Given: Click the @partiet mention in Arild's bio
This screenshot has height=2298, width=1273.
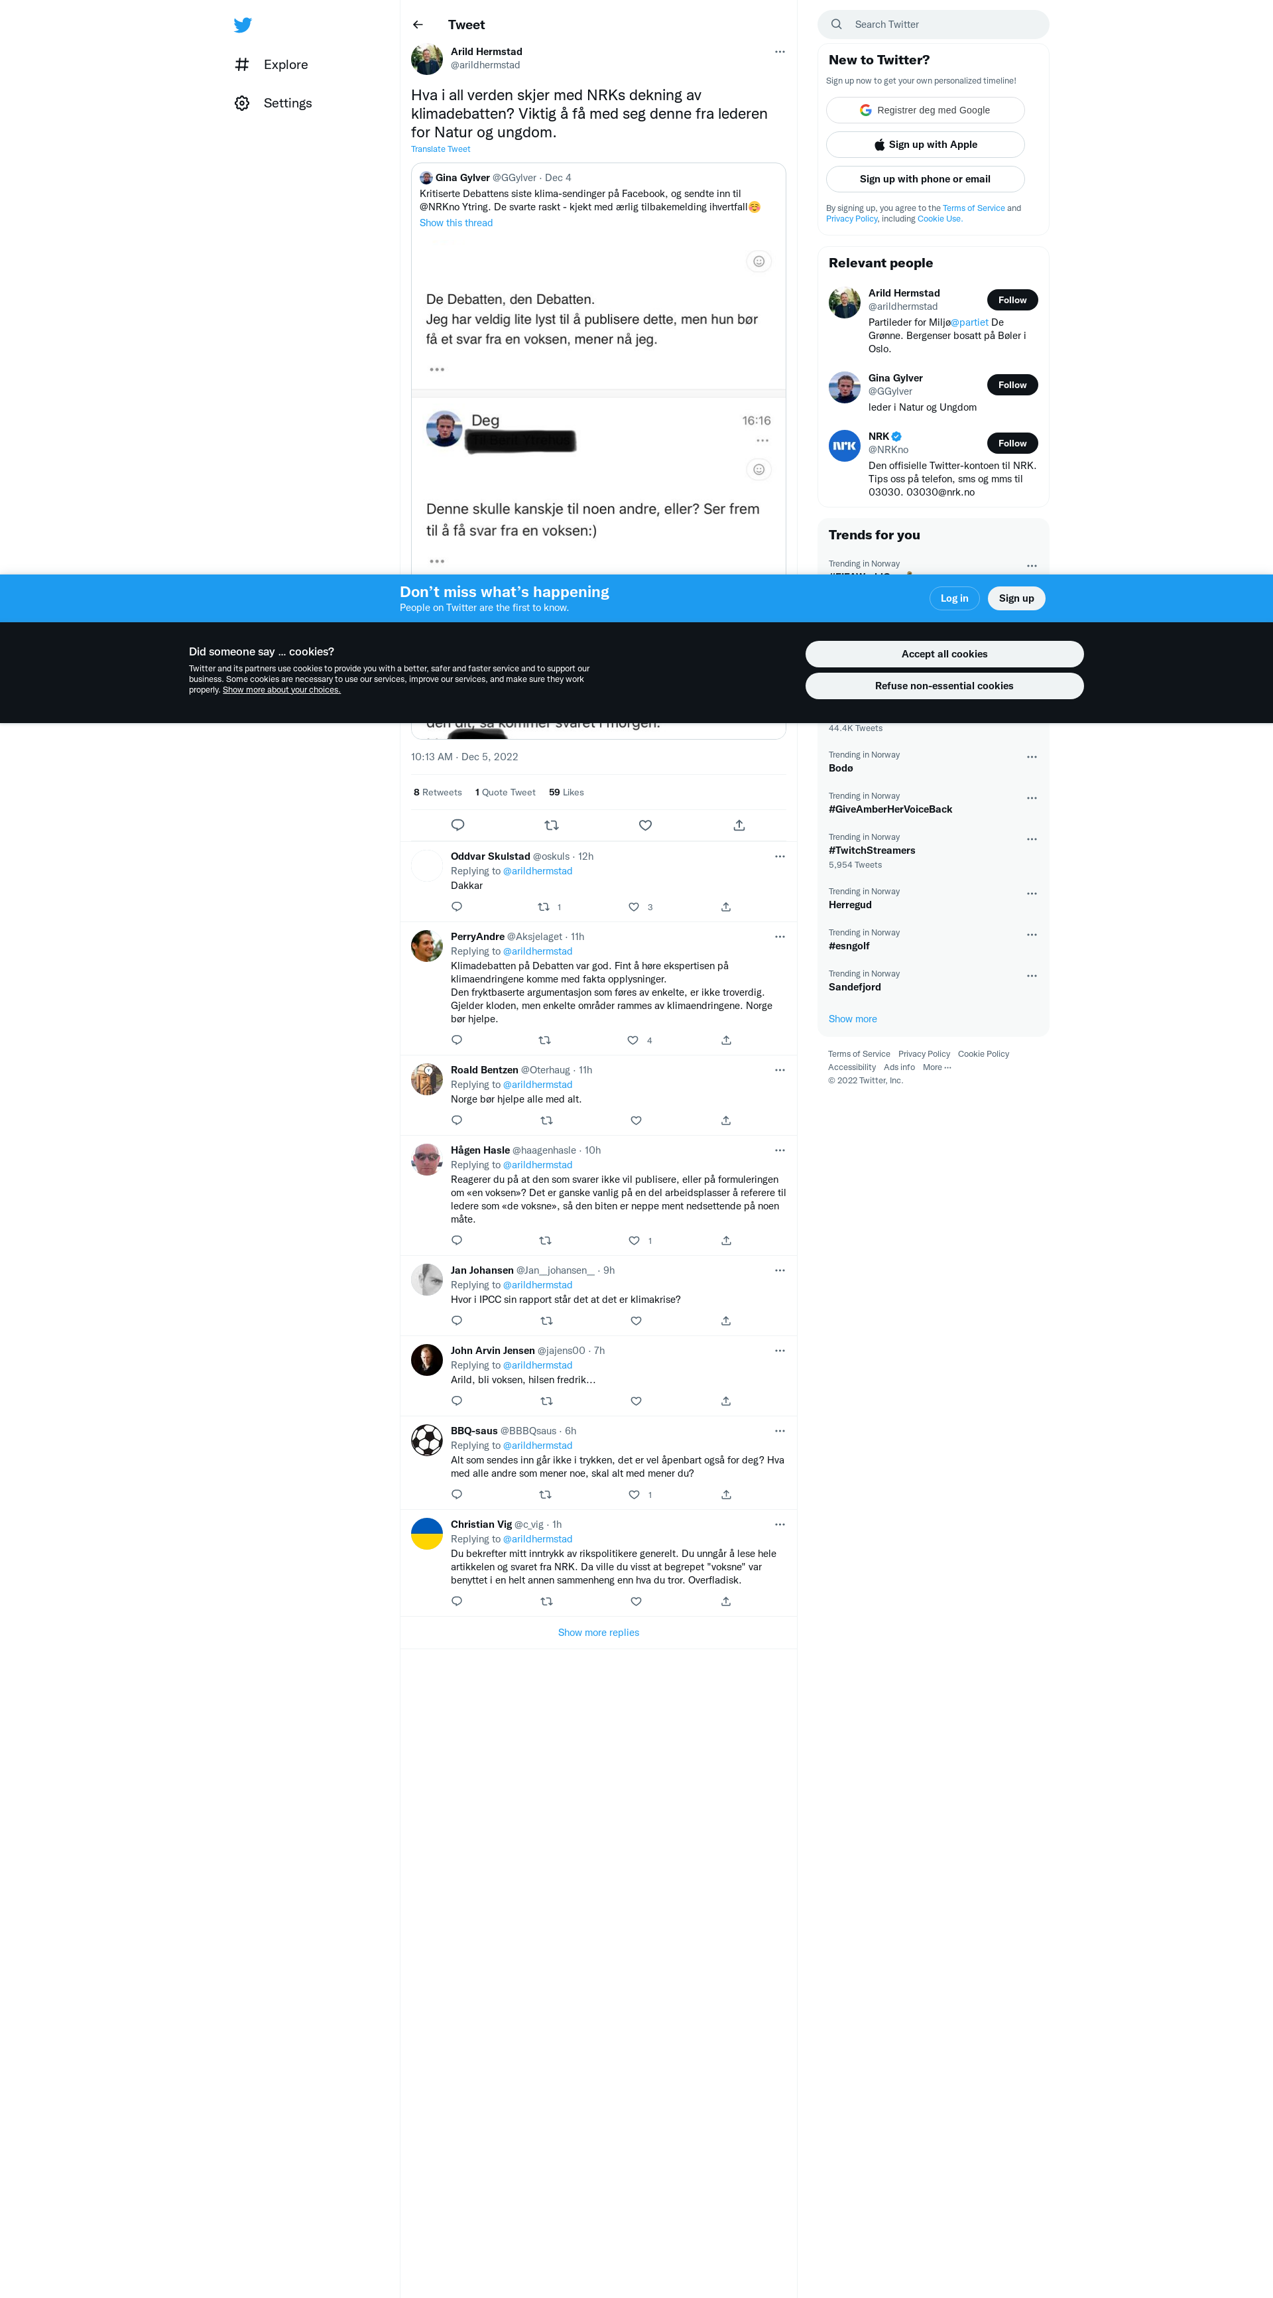Looking at the screenshot, I should [x=970, y=323].
